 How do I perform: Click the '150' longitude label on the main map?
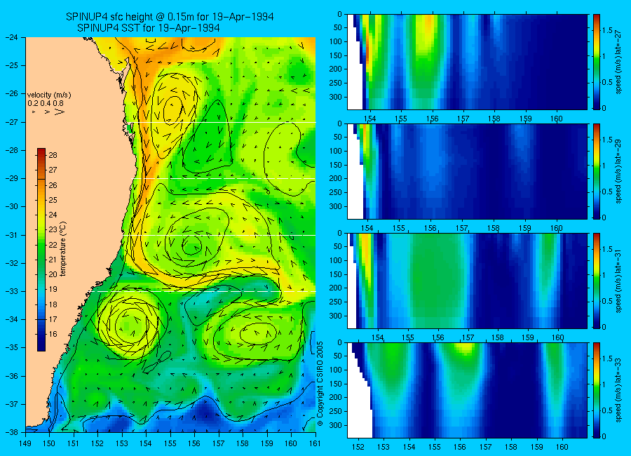[49, 443]
